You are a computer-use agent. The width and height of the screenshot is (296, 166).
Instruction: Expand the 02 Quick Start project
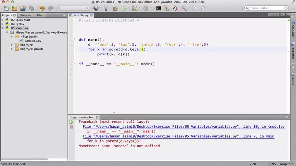(2, 20)
